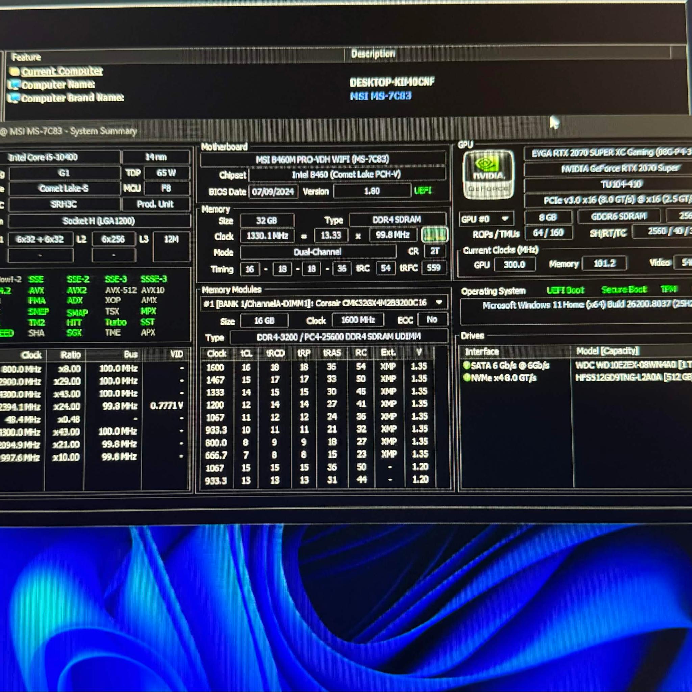This screenshot has height=692, width=692.
Task: Click the GDDR6 SDRAM field
Action: [x=619, y=216]
